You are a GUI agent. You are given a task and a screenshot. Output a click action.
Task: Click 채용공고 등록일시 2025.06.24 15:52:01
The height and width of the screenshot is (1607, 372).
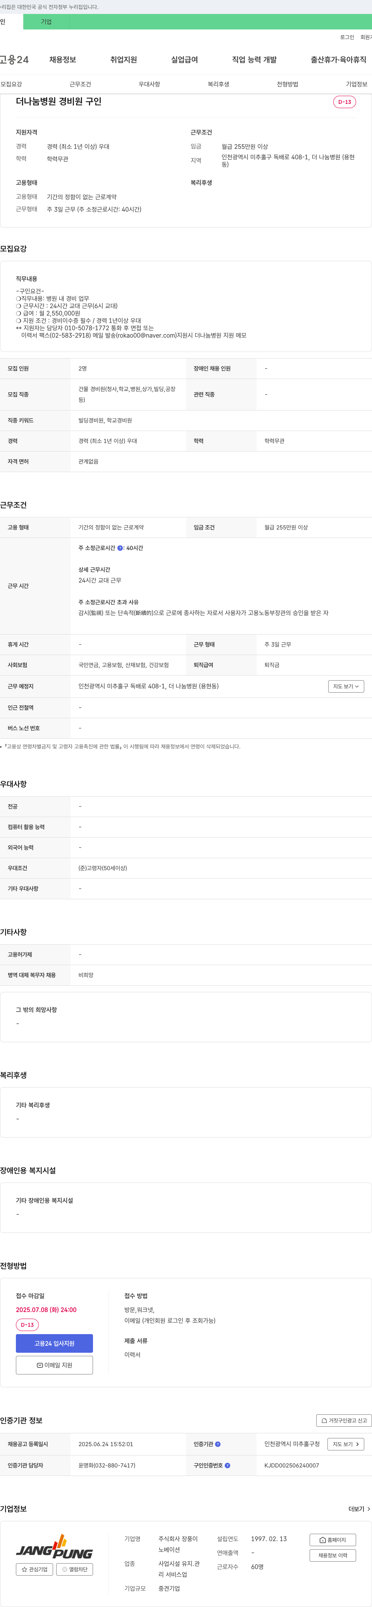point(105,1444)
